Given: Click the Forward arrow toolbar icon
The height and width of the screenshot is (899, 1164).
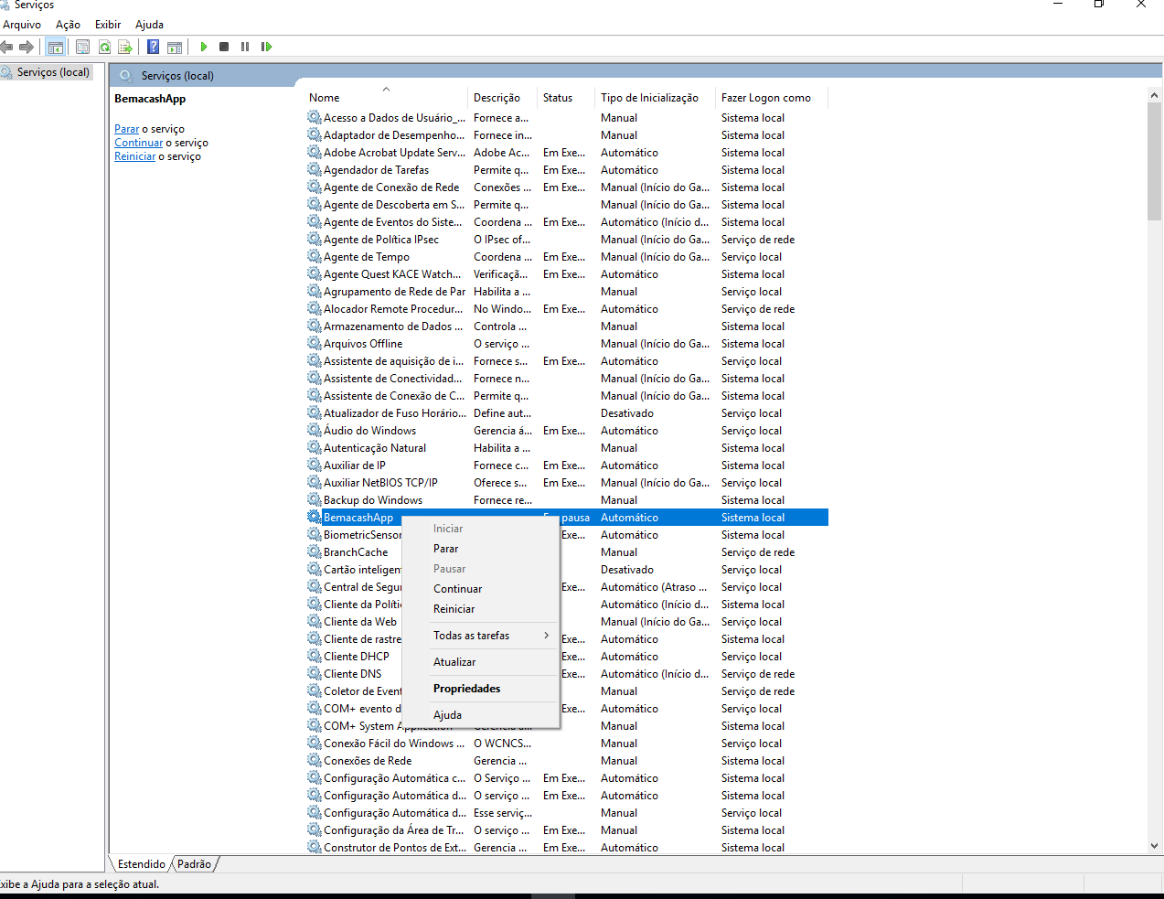Looking at the screenshot, I should (x=27, y=47).
